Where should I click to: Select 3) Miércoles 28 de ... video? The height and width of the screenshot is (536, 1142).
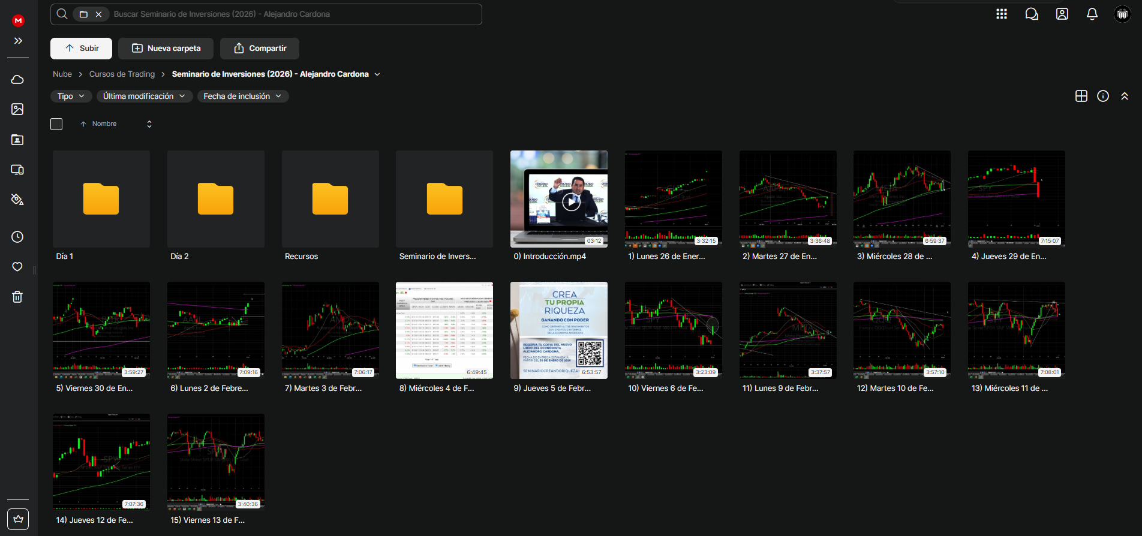[902, 199]
